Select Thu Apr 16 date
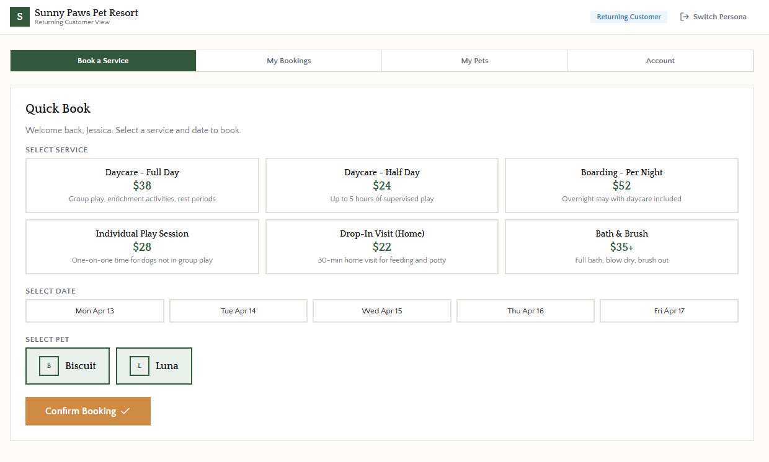769x462 pixels. click(x=525, y=311)
